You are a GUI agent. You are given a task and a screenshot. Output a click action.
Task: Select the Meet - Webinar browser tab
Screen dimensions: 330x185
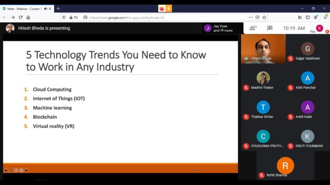24,9
